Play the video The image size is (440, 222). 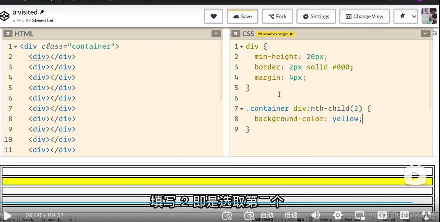click(x=7, y=215)
